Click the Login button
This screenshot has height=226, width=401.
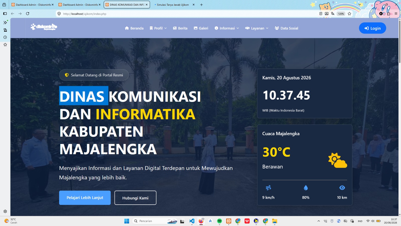372,28
